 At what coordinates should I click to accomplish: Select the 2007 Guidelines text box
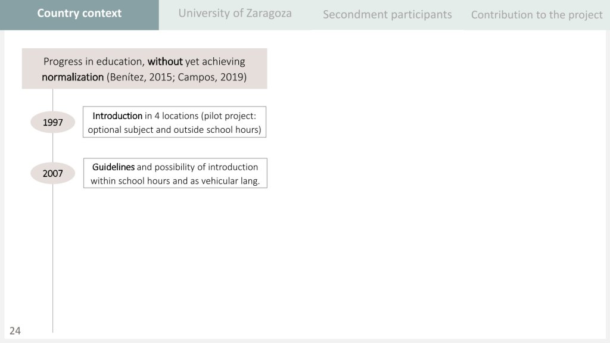(x=175, y=173)
